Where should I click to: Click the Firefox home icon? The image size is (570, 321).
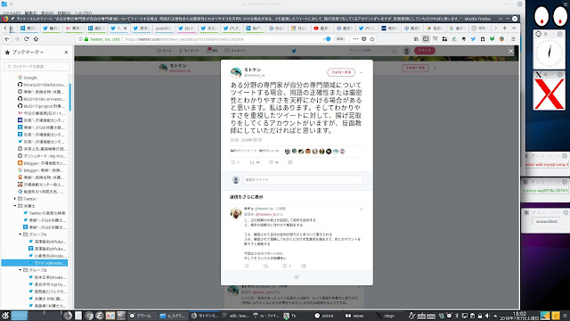click(36, 39)
